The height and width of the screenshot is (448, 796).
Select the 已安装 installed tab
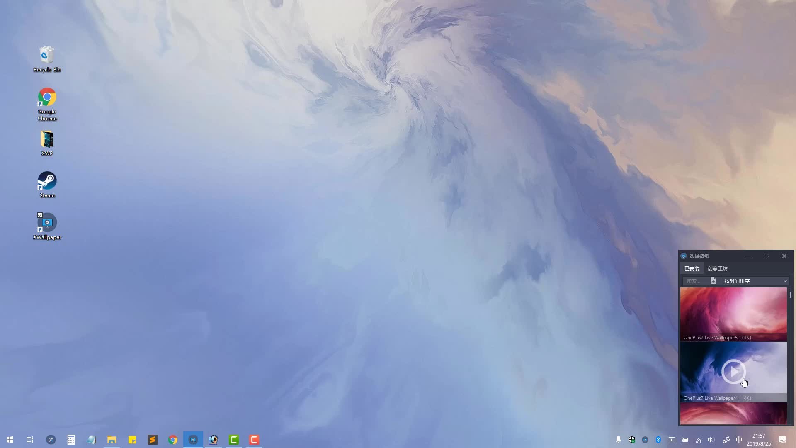(x=692, y=269)
